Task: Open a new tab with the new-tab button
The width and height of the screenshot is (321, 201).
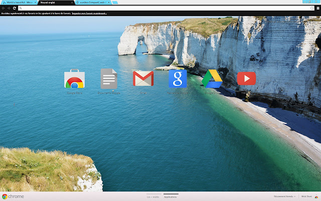Action: tap(115, 3)
